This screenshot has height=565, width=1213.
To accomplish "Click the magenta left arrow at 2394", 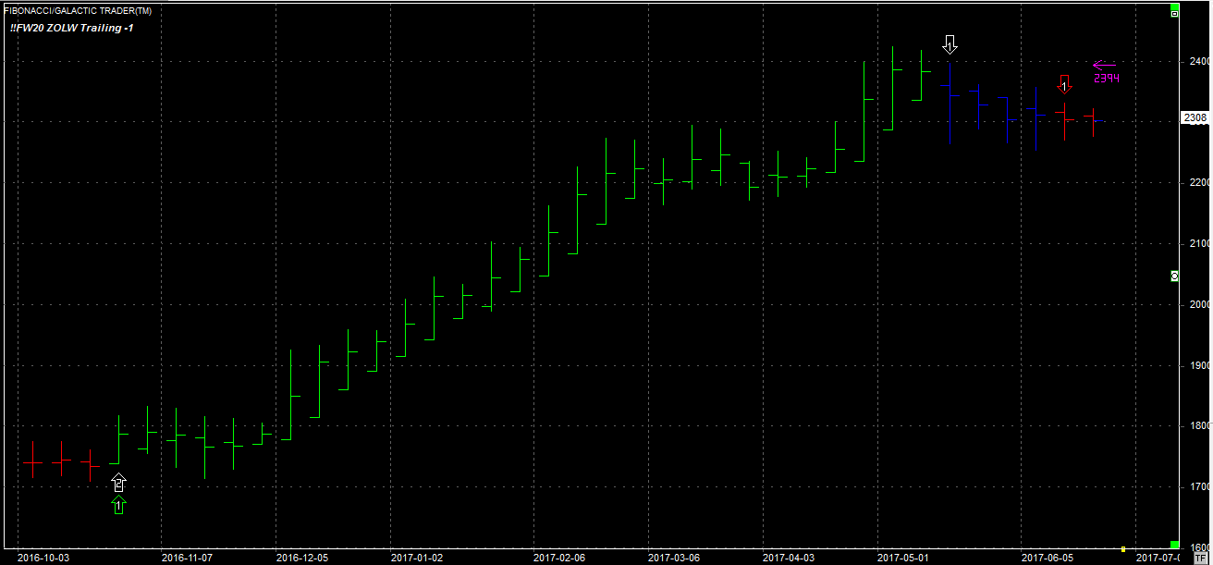I will [x=1105, y=65].
